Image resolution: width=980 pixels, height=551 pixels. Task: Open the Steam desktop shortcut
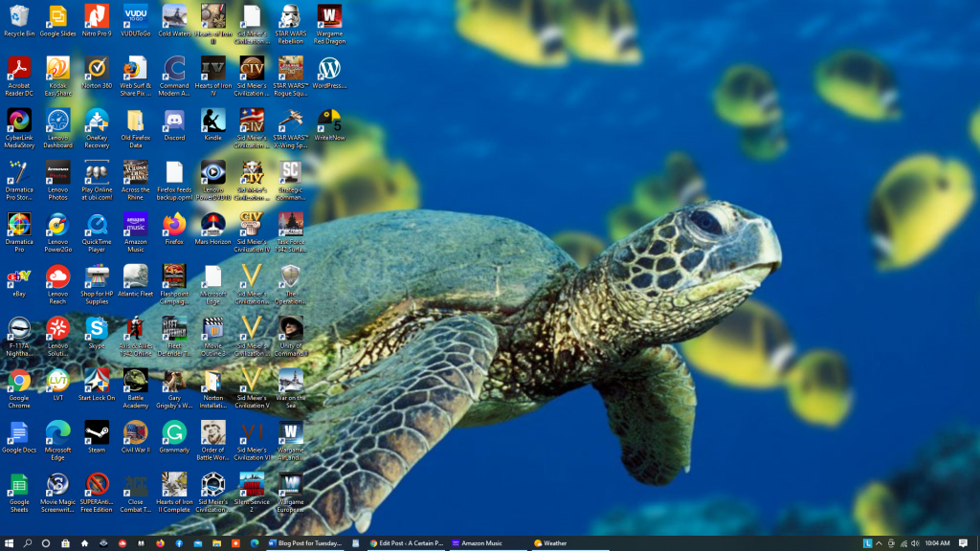pyautogui.click(x=97, y=432)
